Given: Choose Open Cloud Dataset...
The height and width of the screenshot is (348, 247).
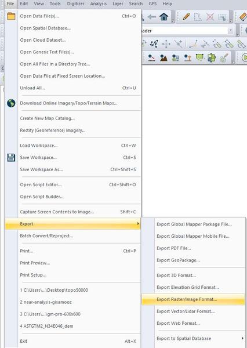Looking at the screenshot, I should coord(72,40).
